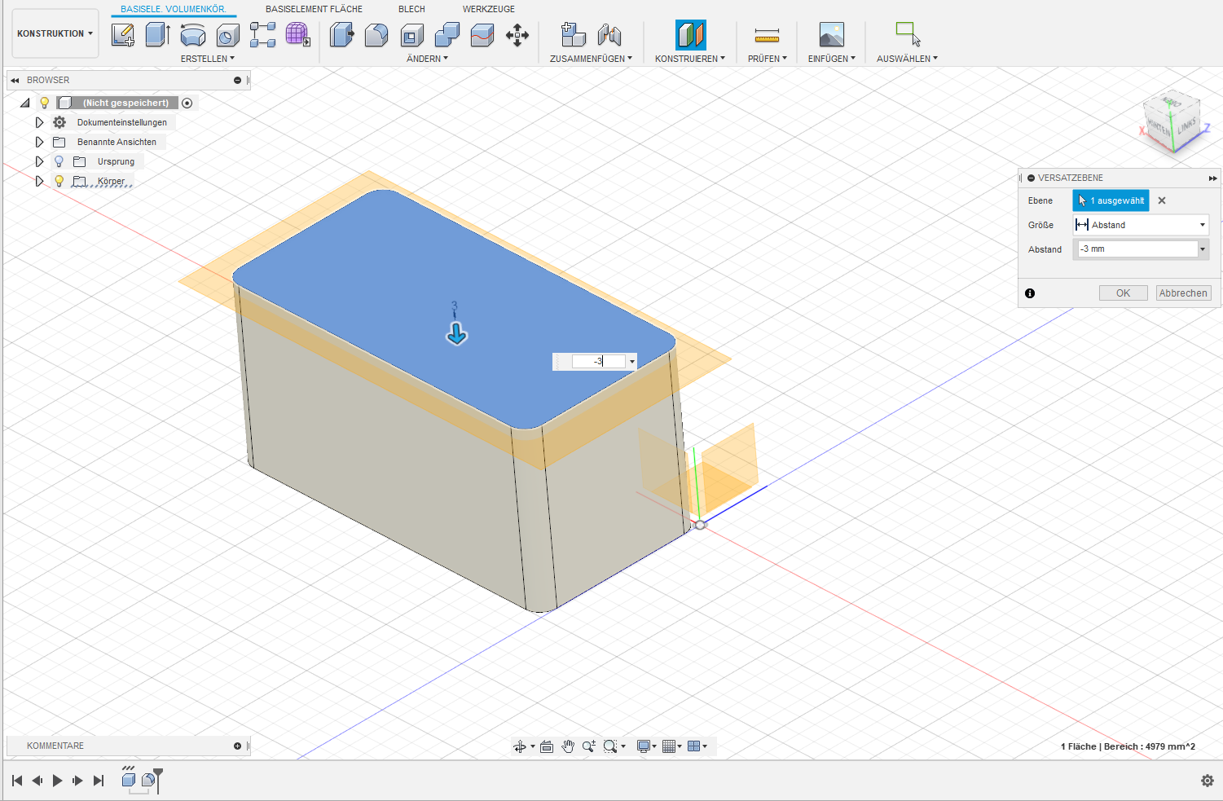Select the Extrude tool
The image size is (1223, 801).
pyautogui.click(x=157, y=35)
